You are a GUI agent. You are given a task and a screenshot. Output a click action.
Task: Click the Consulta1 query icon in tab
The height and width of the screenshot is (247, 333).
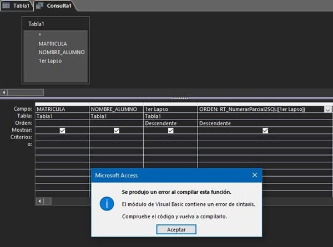40,6
